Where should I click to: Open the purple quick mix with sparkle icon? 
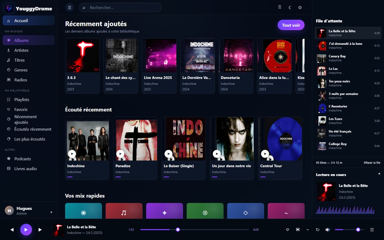click(164, 211)
